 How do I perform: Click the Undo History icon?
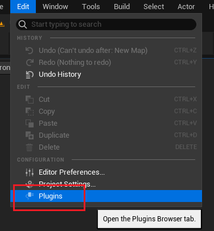click(x=30, y=75)
